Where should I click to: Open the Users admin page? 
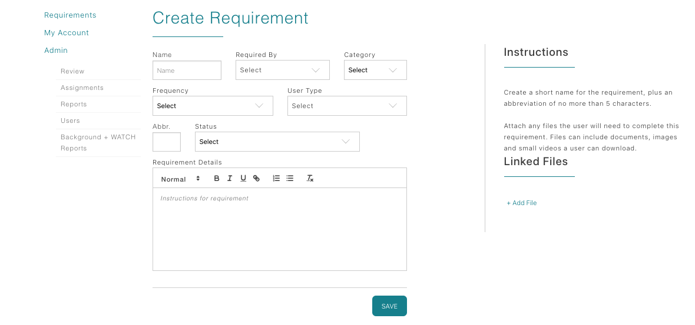[x=70, y=120]
